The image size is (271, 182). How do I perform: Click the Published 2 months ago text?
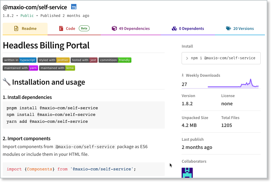pyautogui.click(x=65, y=16)
